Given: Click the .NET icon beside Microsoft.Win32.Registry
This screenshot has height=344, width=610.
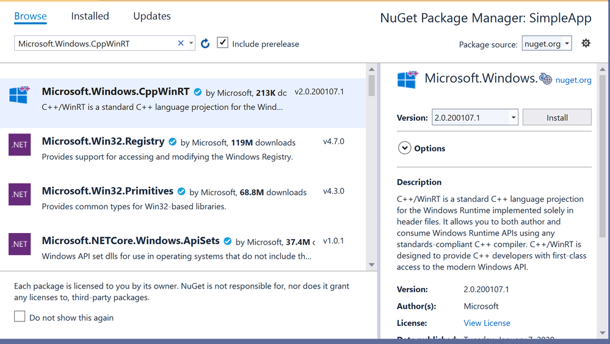Looking at the screenshot, I should point(20,145).
